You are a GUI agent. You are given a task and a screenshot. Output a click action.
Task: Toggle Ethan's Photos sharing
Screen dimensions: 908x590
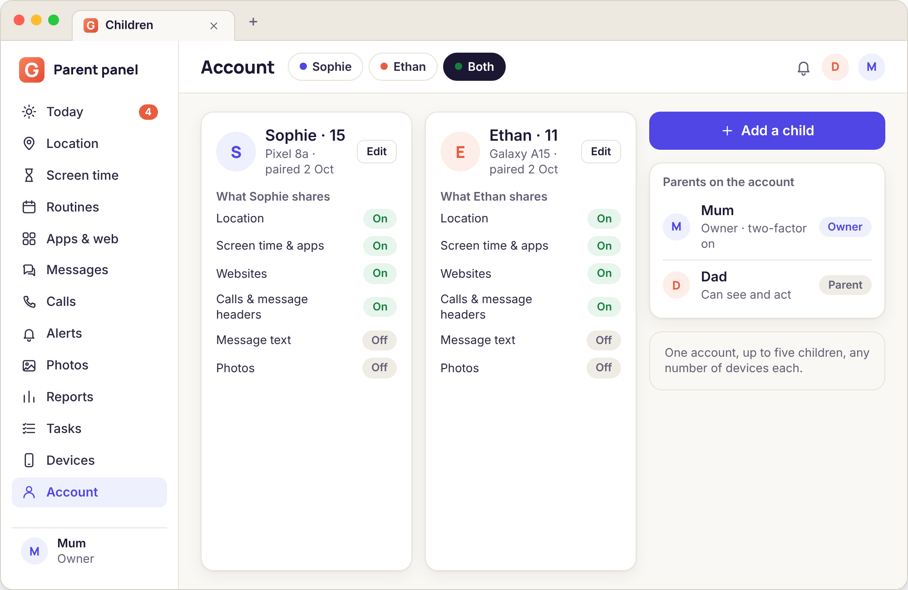click(604, 368)
